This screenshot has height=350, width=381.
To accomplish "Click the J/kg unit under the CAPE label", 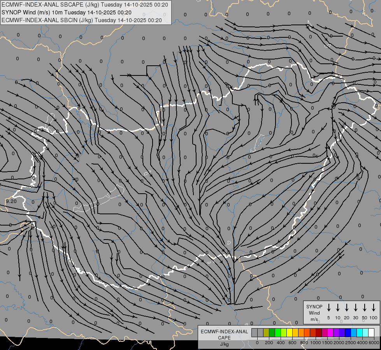I will click(x=224, y=344).
